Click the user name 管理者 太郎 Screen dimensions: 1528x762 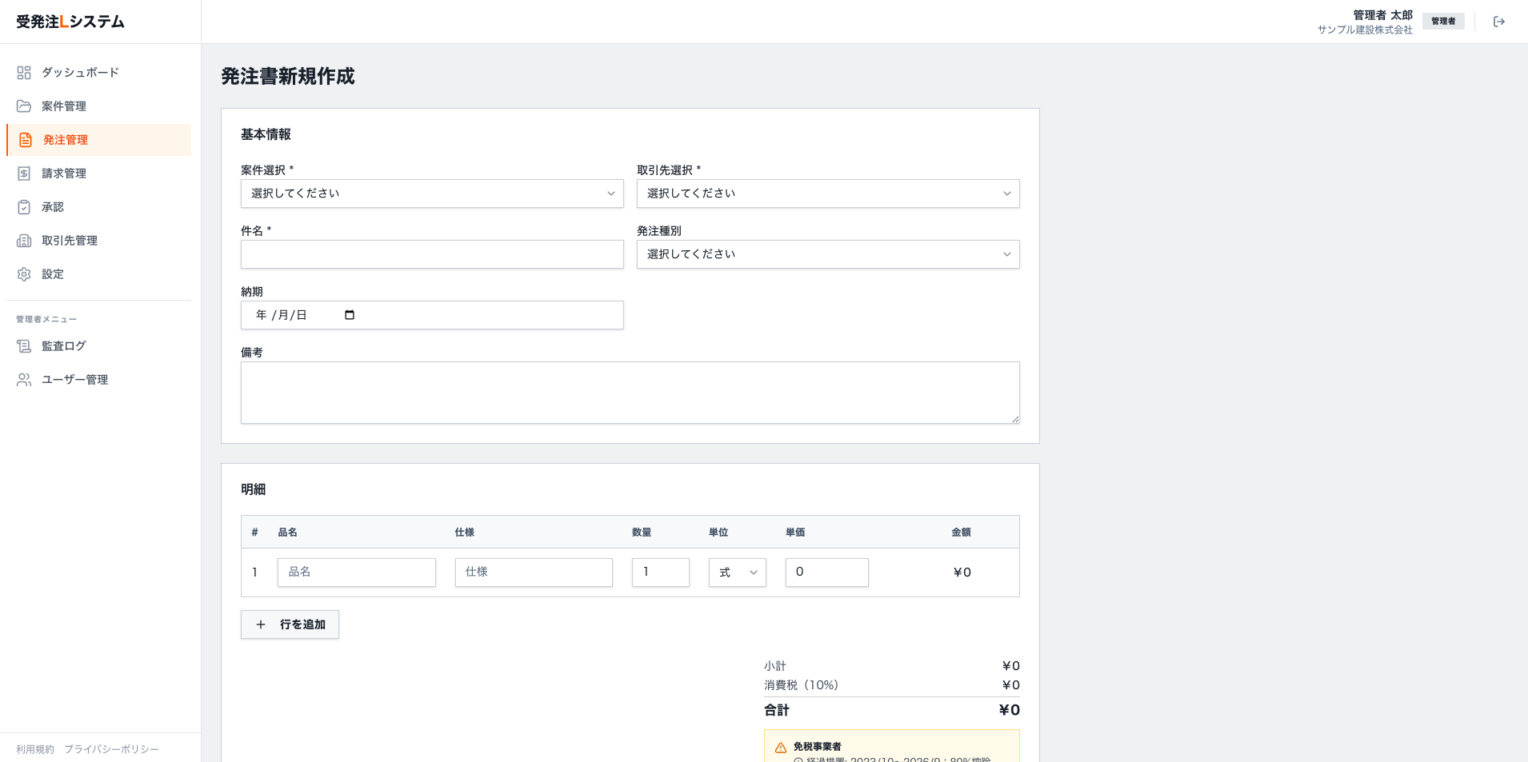(x=1382, y=15)
